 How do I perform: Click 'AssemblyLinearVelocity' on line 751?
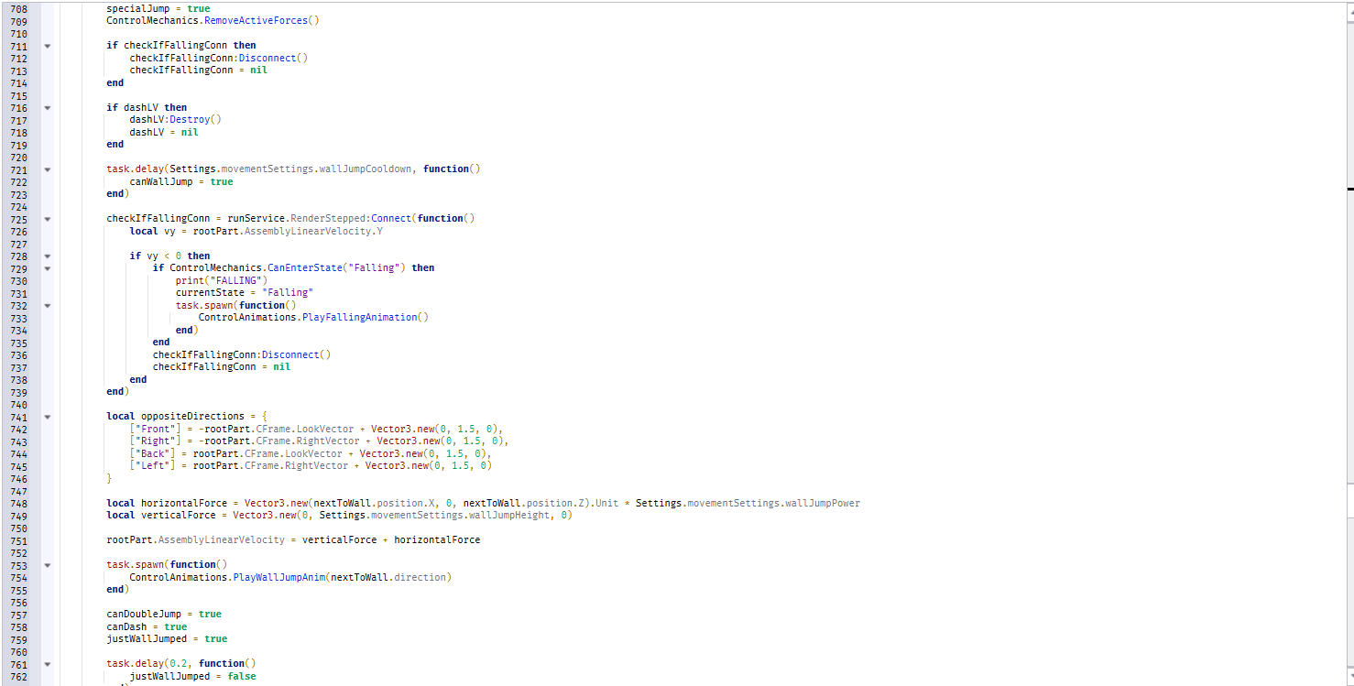(222, 540)
